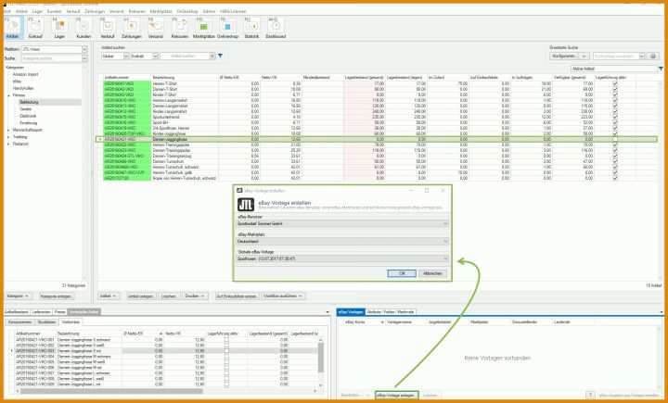The width and height of the screenshot is (668, 403).
Task: Open the Plattform dropdown
Action: click(84, 50)
